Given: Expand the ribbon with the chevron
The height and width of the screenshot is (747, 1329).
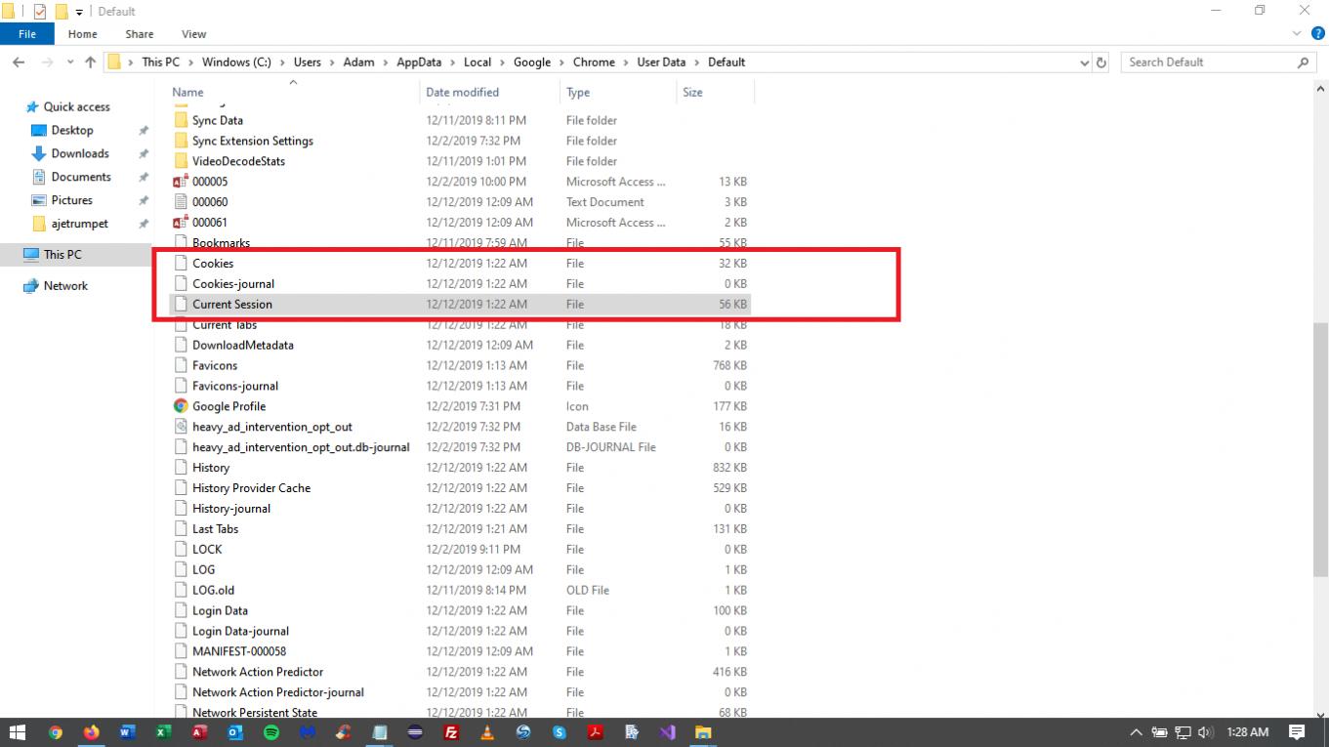Looking at the screenshot, I should (x=1296, y=34).
